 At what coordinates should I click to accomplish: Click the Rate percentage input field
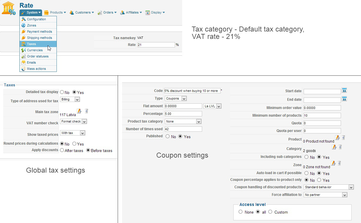156,45
